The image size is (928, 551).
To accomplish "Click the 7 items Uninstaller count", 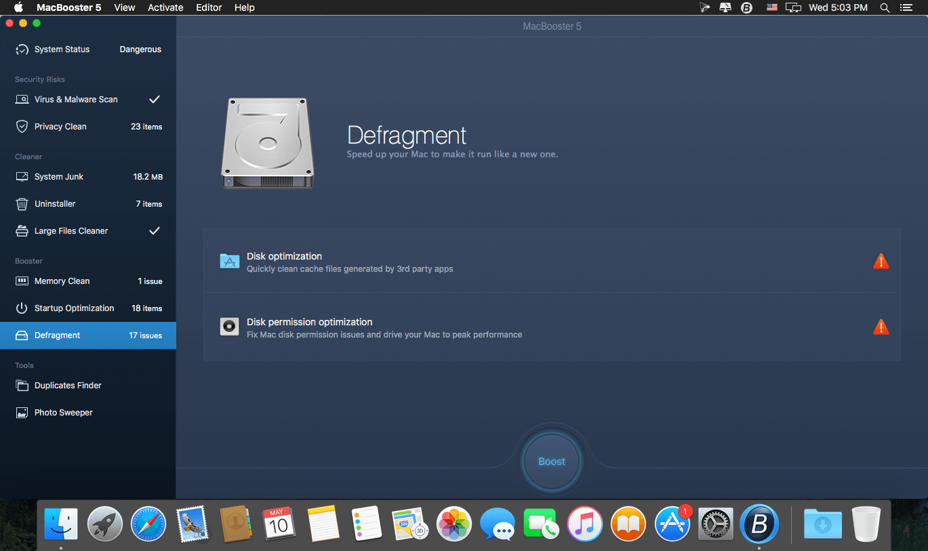I will coord(149,204).
